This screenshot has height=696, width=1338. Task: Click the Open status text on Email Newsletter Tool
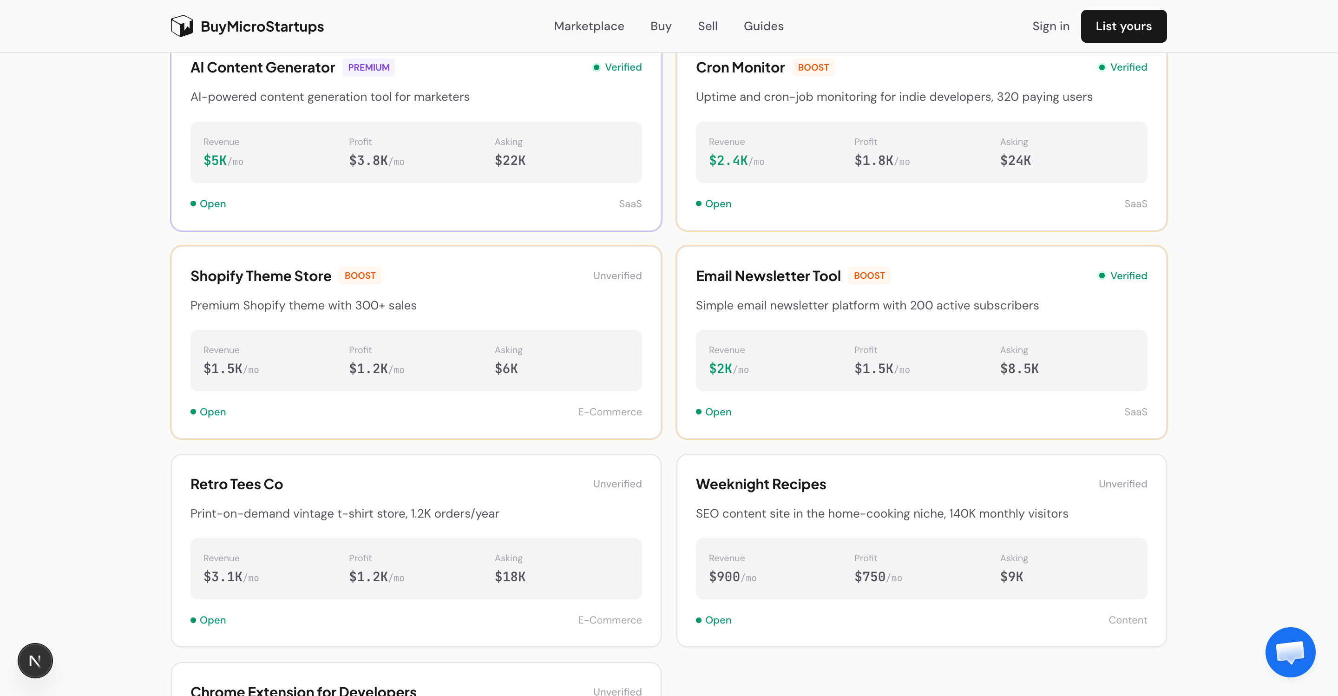tap(718, 412)
